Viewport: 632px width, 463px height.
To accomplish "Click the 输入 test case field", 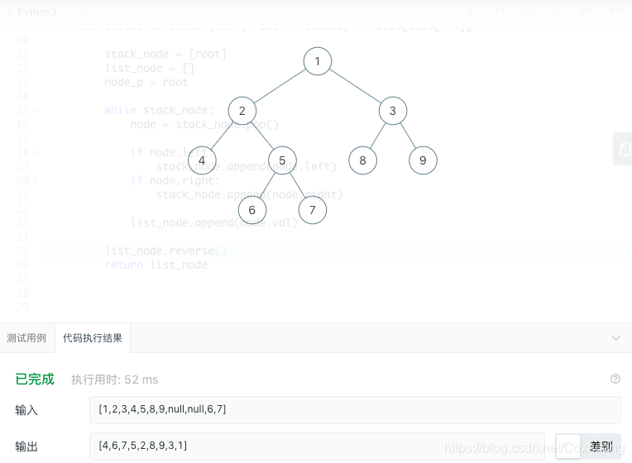I will coord(355,410).
